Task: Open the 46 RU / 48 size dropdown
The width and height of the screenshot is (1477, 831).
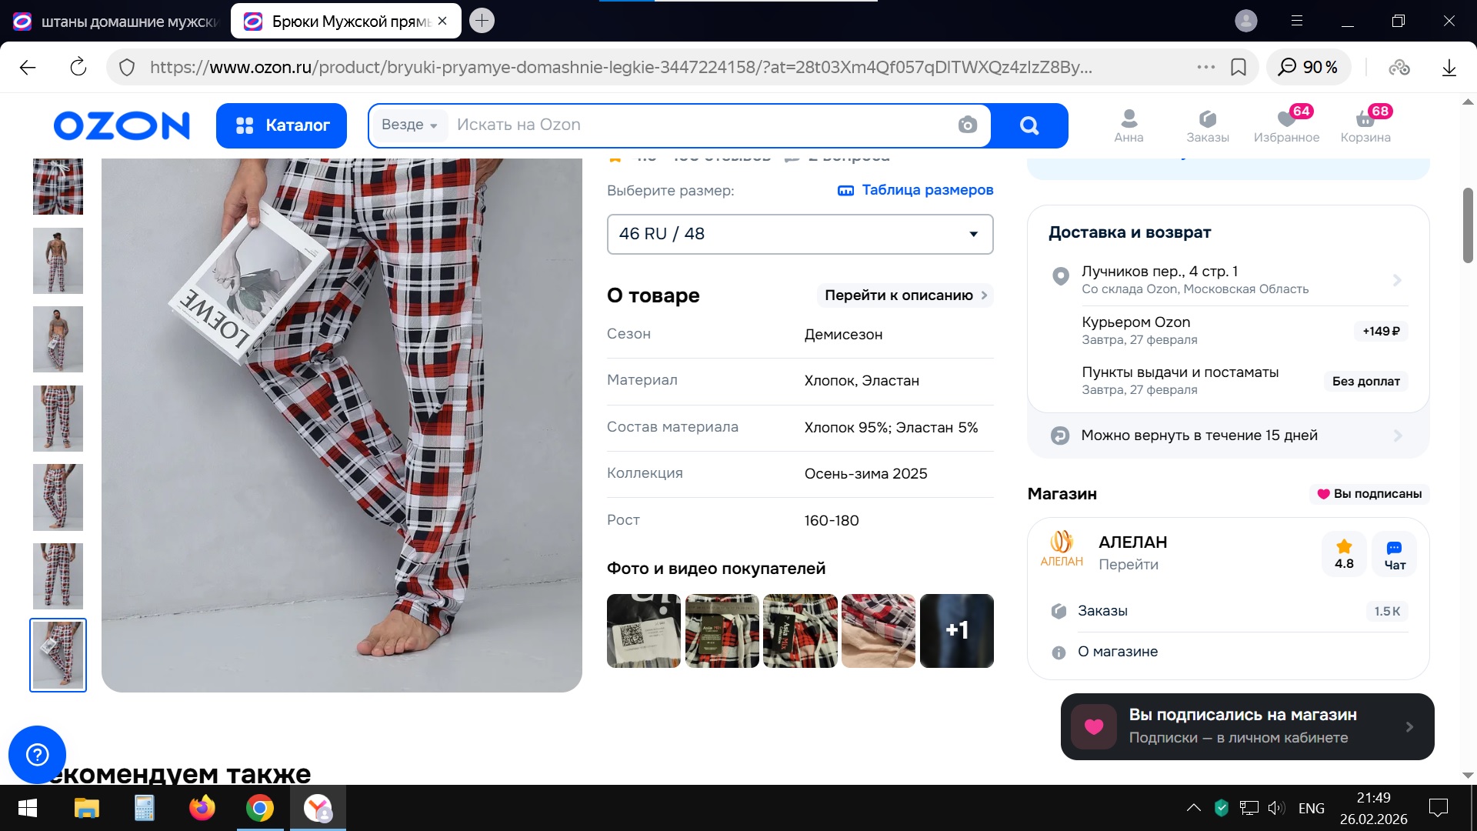Action: coord(800,234)
